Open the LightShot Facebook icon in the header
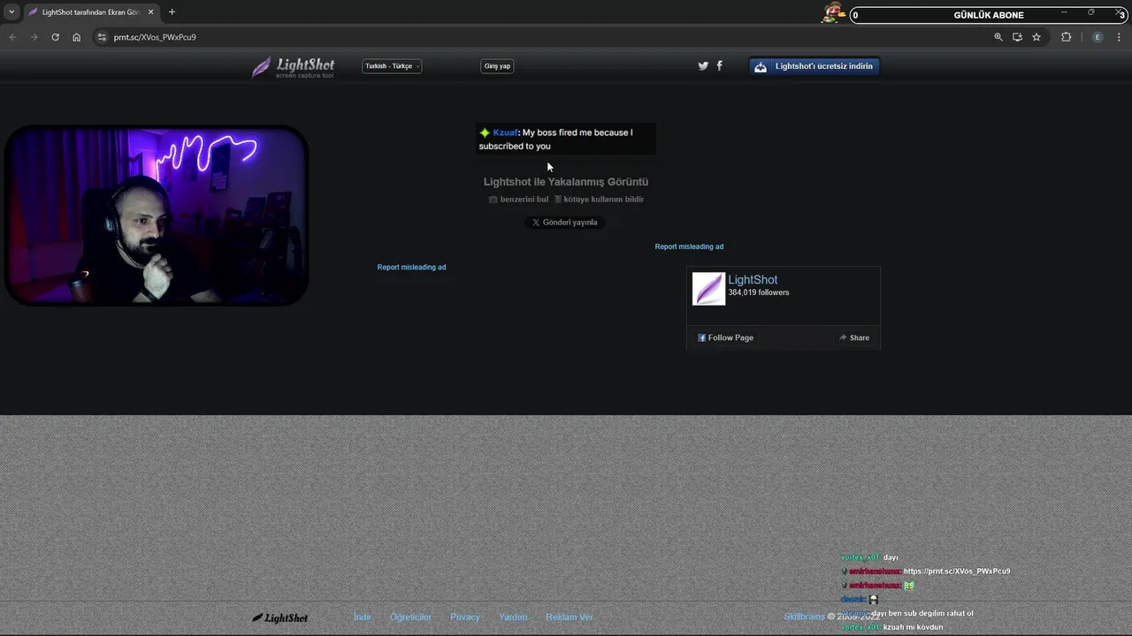Viewport: 1132px width, 636px height. [x=719, y=66]
